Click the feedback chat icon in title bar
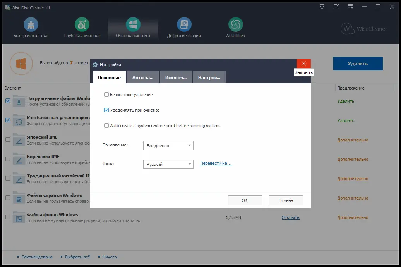Image resolution: width=401 pixels, height=267 pixels. (x=322, y=7)
